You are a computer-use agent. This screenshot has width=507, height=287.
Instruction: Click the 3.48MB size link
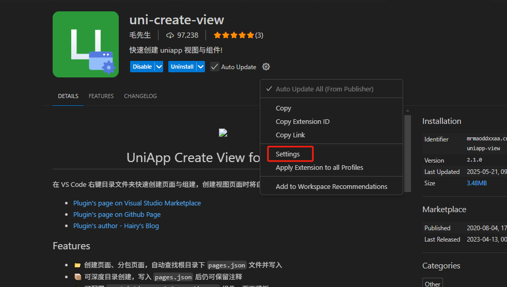tap(477, 183)
